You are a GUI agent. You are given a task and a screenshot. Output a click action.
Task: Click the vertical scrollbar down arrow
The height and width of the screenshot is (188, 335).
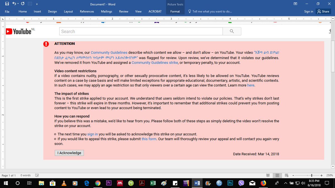pyautogui.click(x=332, y=167)
